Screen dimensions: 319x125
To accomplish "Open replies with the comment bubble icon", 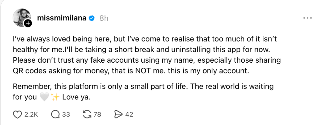I will (x=55, y=114).
